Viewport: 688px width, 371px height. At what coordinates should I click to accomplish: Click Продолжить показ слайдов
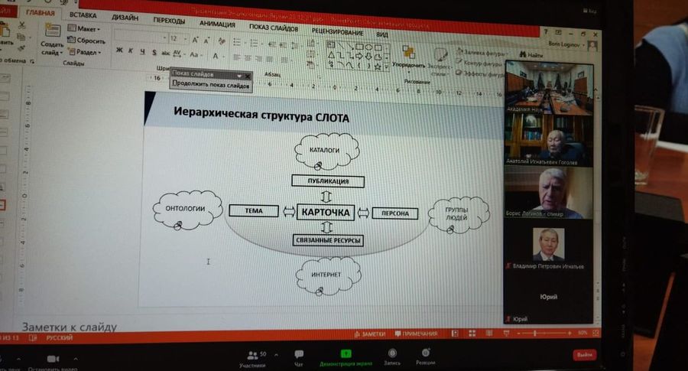click(211, 85)
